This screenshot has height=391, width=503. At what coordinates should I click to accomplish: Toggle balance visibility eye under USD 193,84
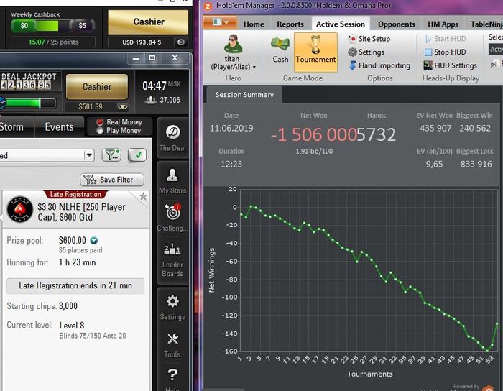pos(181,42)
